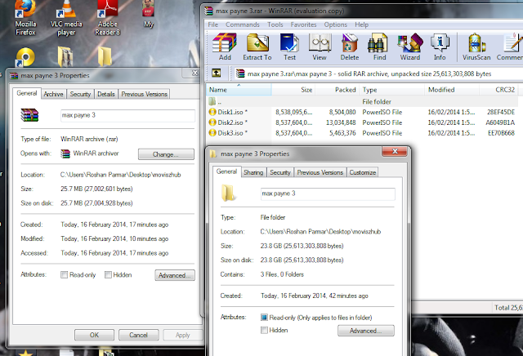523x356 pixels.
Task: Sort by Size column header
Action: pyautogui.click(x=293, y=90)
